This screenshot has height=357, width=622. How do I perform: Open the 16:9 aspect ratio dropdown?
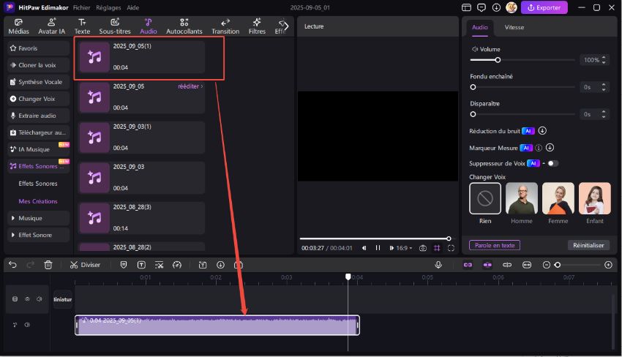(x=404, y=248)
